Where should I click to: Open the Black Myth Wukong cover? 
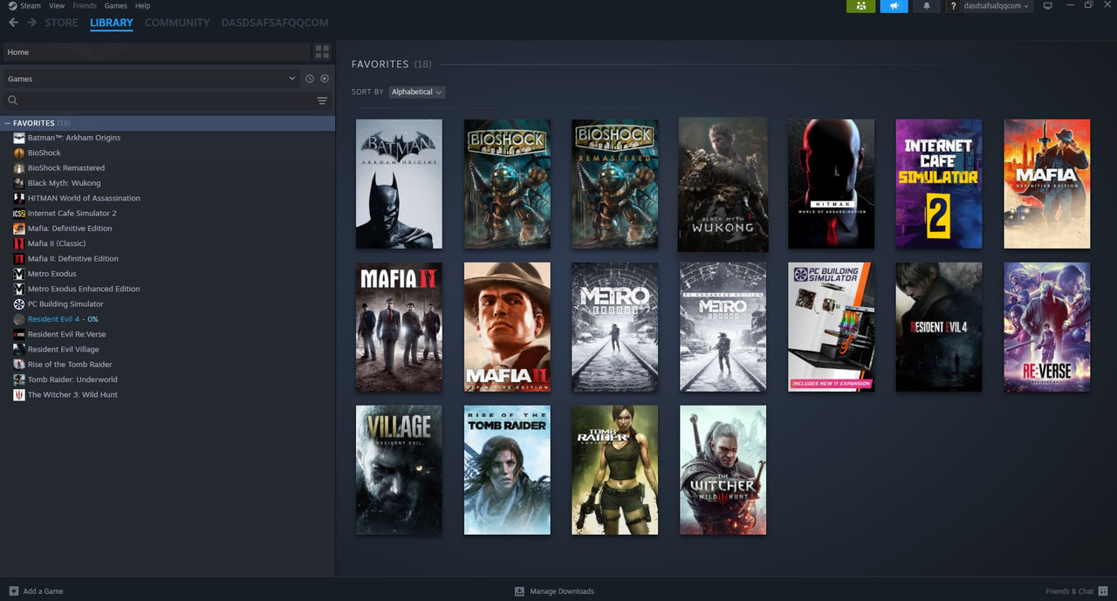tap(723, 184)
